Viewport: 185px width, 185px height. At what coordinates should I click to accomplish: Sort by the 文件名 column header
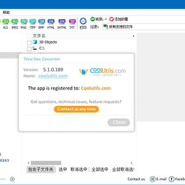(39, 36)
